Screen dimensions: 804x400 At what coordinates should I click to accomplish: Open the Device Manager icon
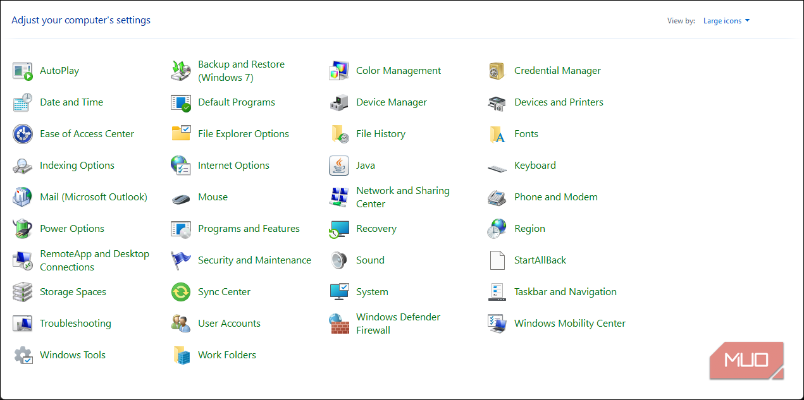click(x=339, y=102)
